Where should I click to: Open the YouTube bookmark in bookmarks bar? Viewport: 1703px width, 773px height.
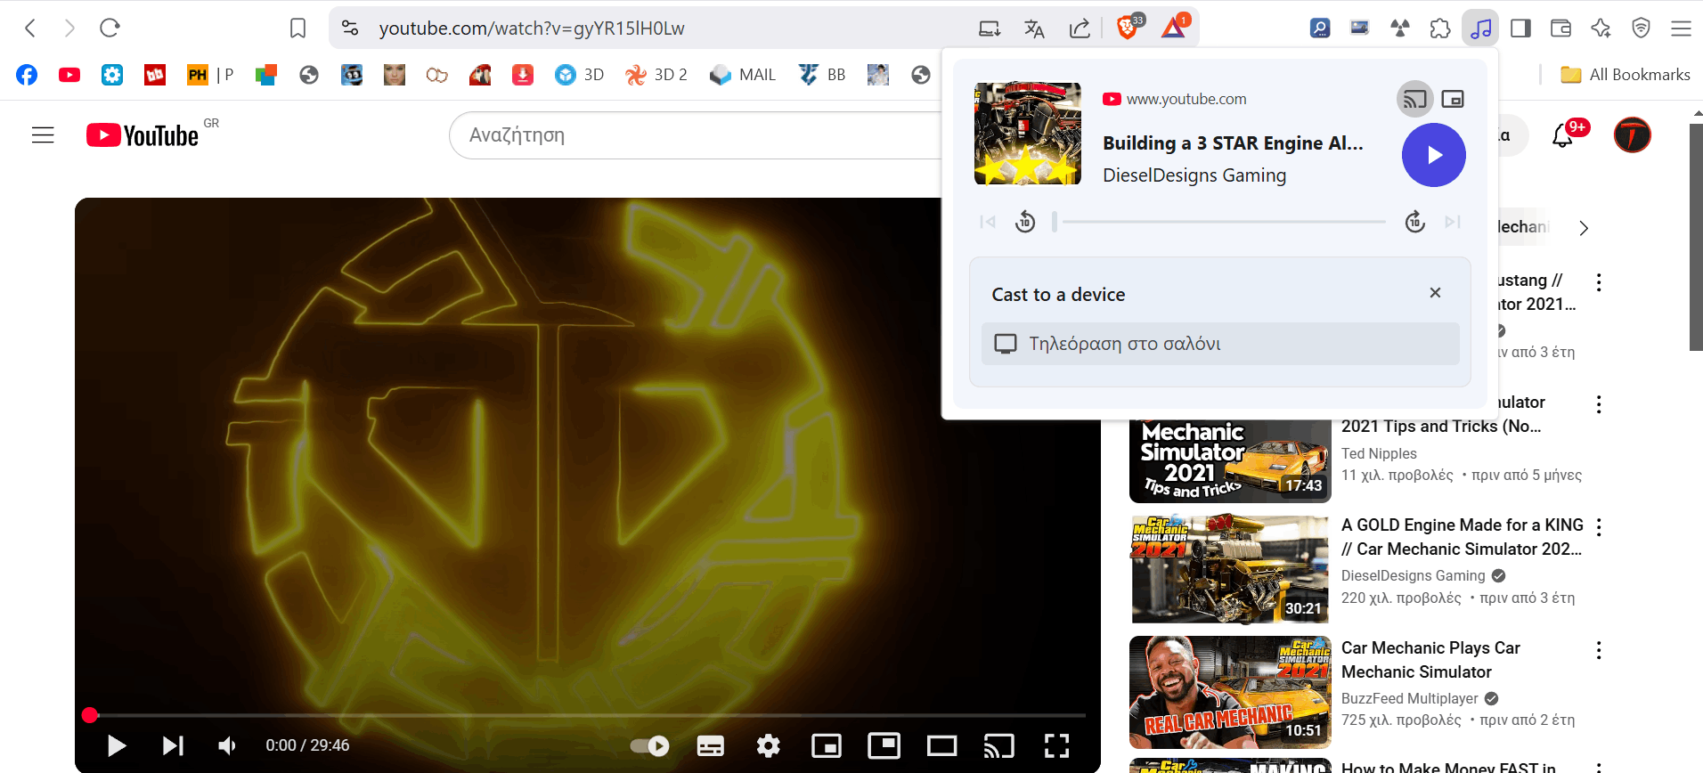click(x=69, y=75)
